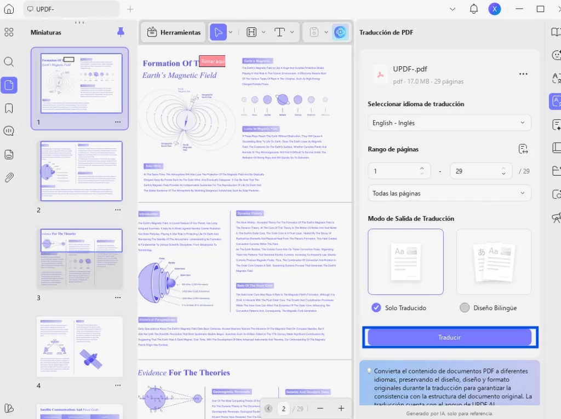Select the cursor selection tool
The height and width of the screenshot is (419, 561).
218,32
